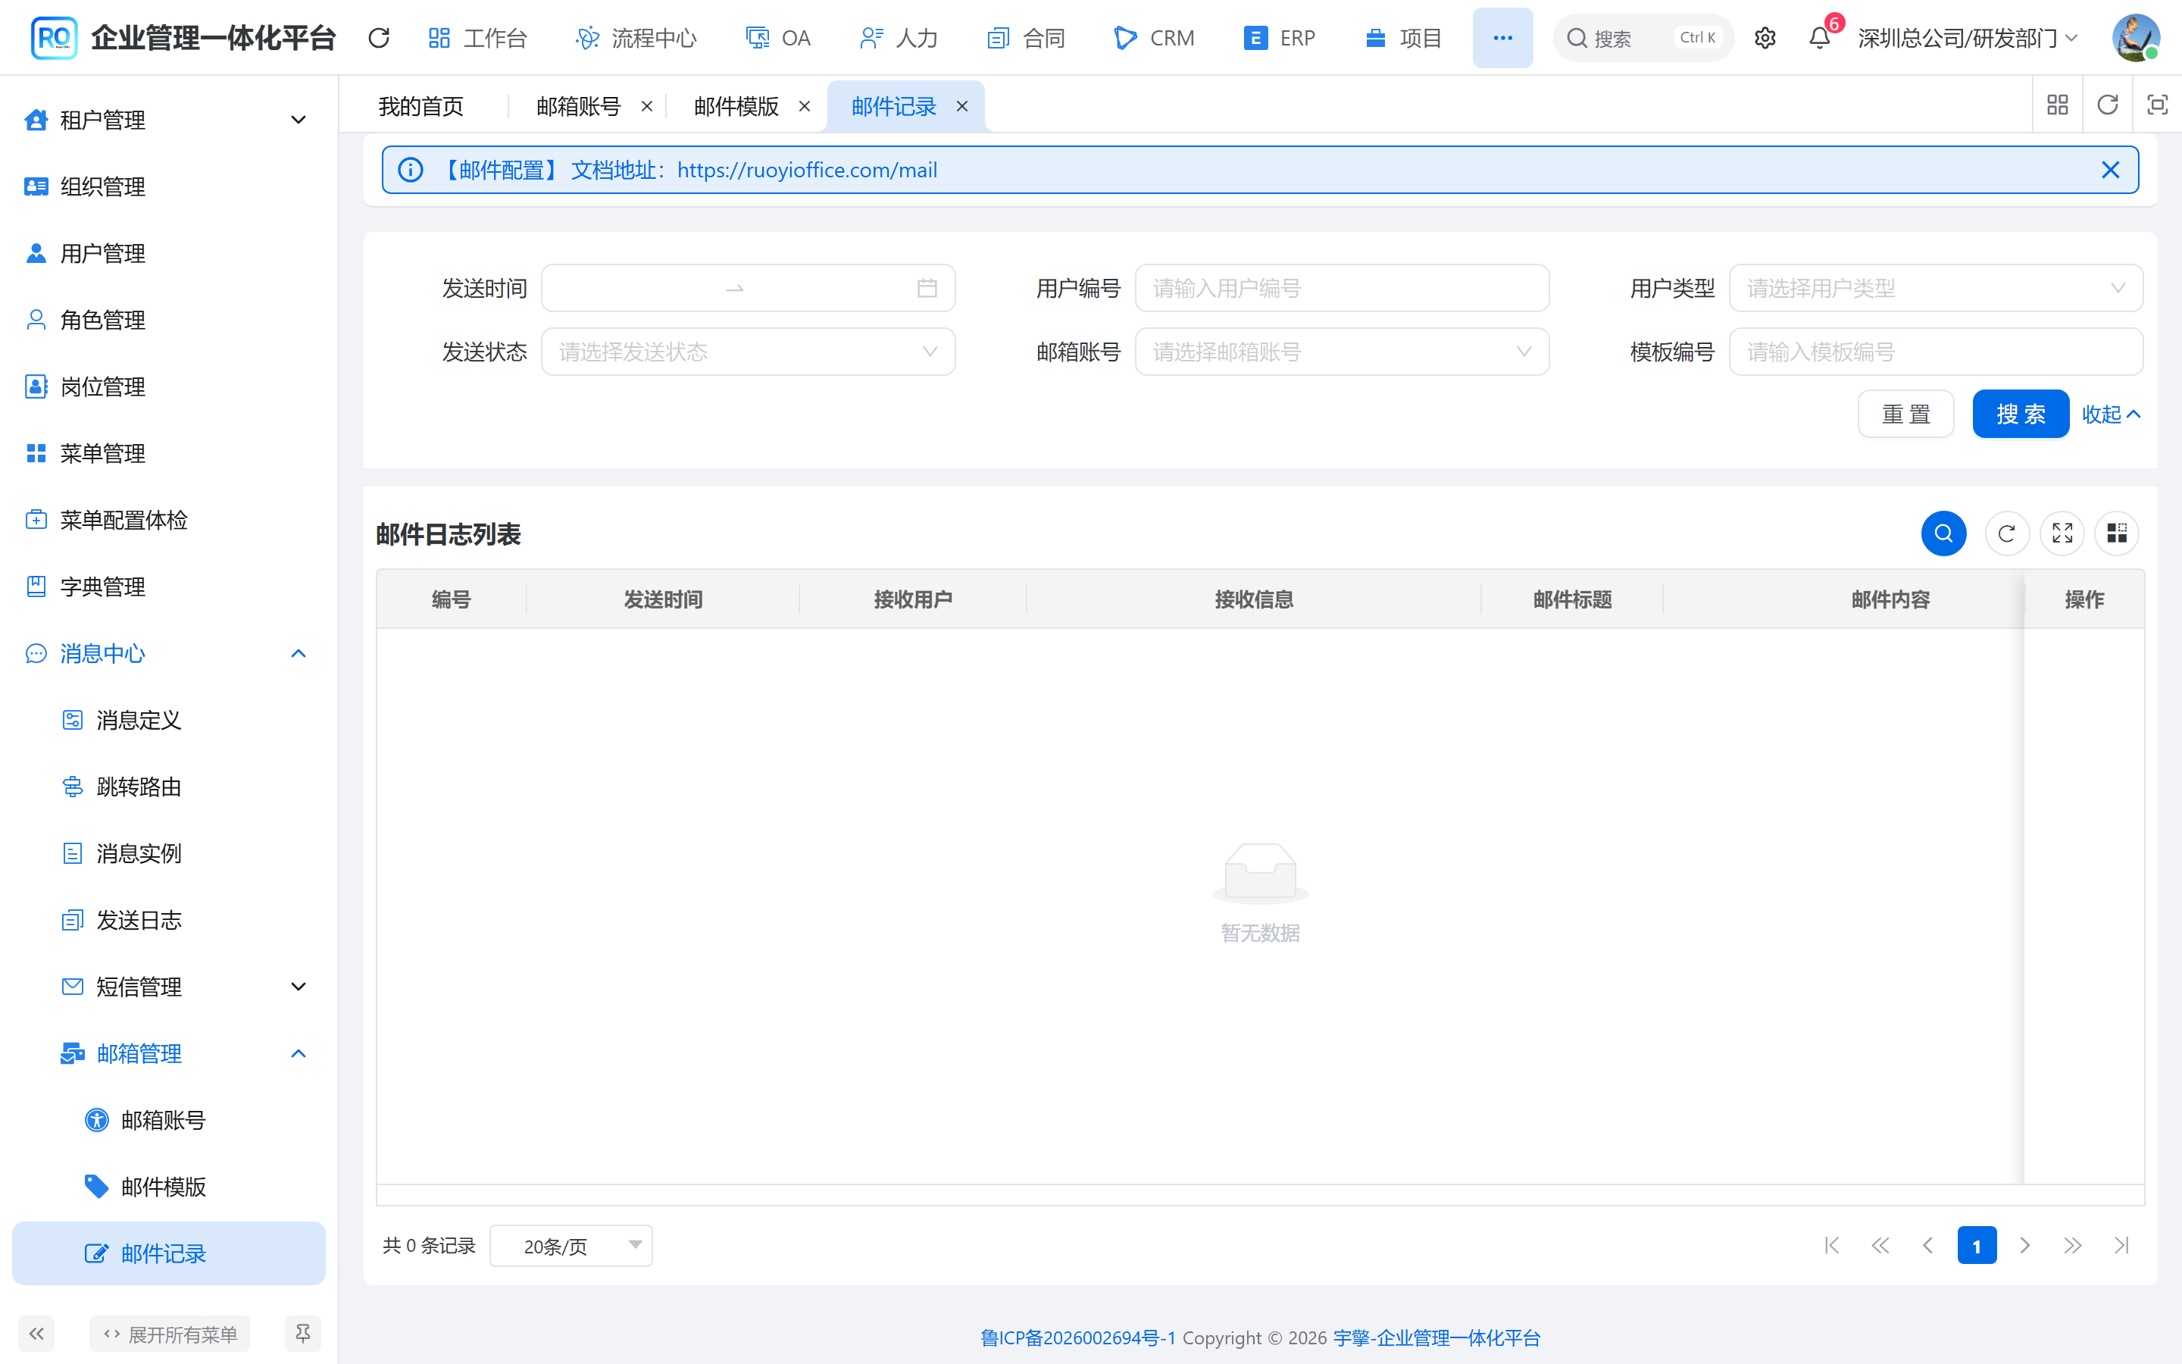Toggle search panel with blue magnifier icon
Screen dimensions: 2182x1364
[1943, 533]
